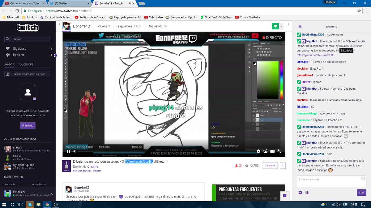Open recommended channel Kylelandrypiano

pyautogui.click(x=27, y=166)
